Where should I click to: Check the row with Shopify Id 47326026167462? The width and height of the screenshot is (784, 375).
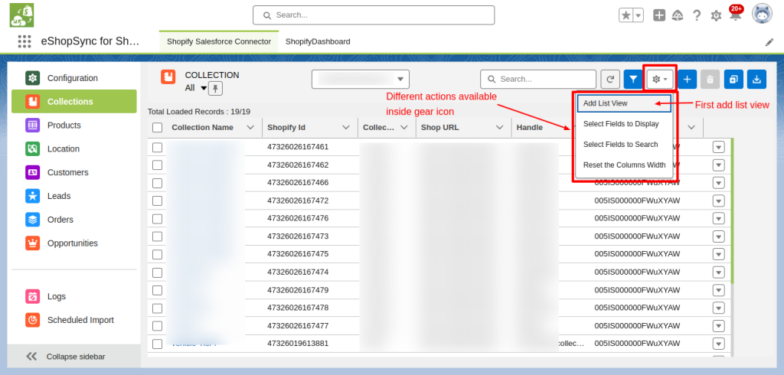click(x=158, y=165)
